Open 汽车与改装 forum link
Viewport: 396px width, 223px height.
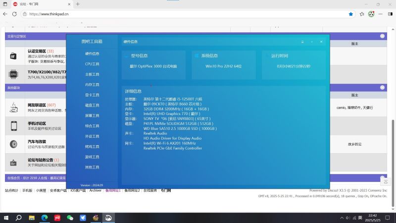click(37, 142)
